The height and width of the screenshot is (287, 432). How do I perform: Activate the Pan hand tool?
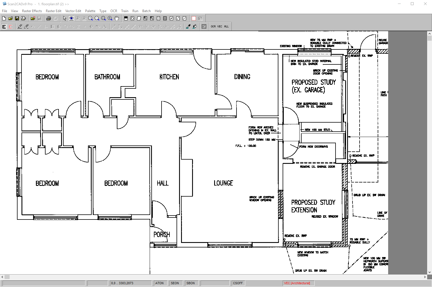tap(117, 18)
